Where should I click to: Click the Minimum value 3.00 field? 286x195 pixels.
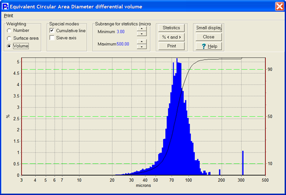pyautogui.click(x=121, y=32)
